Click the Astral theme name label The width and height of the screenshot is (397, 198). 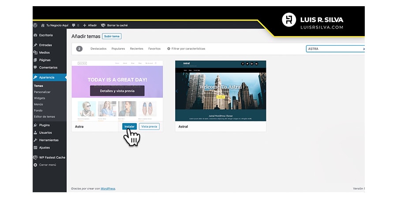pos(183,127)
